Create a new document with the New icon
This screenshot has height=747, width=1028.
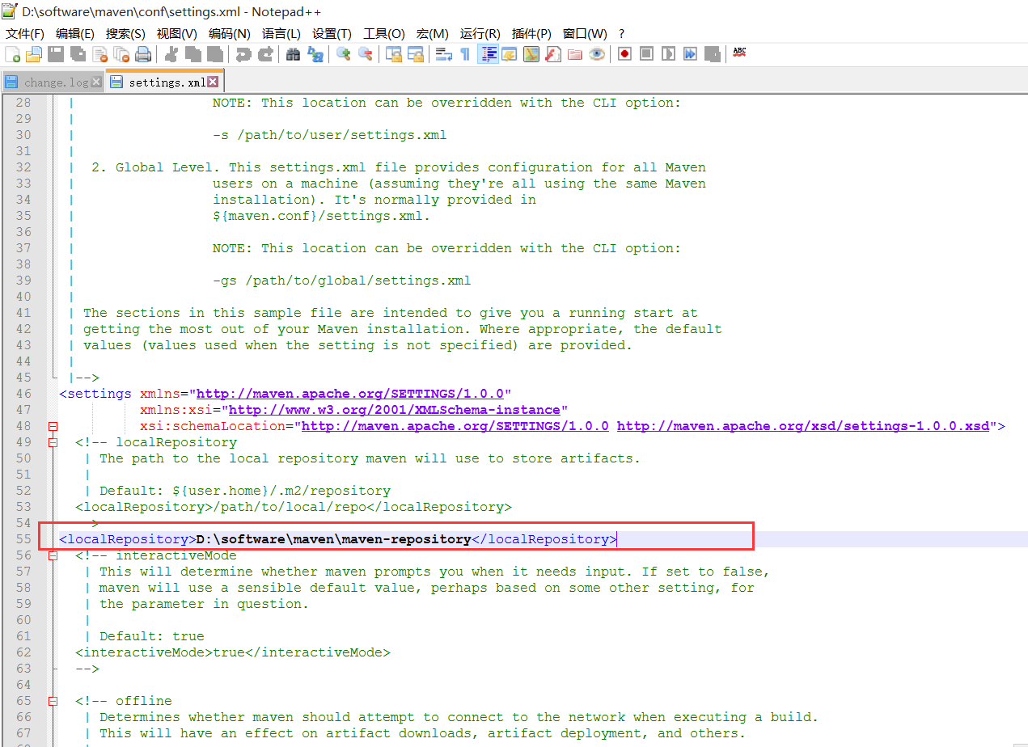pyautogui.click(x=13, y=54)
